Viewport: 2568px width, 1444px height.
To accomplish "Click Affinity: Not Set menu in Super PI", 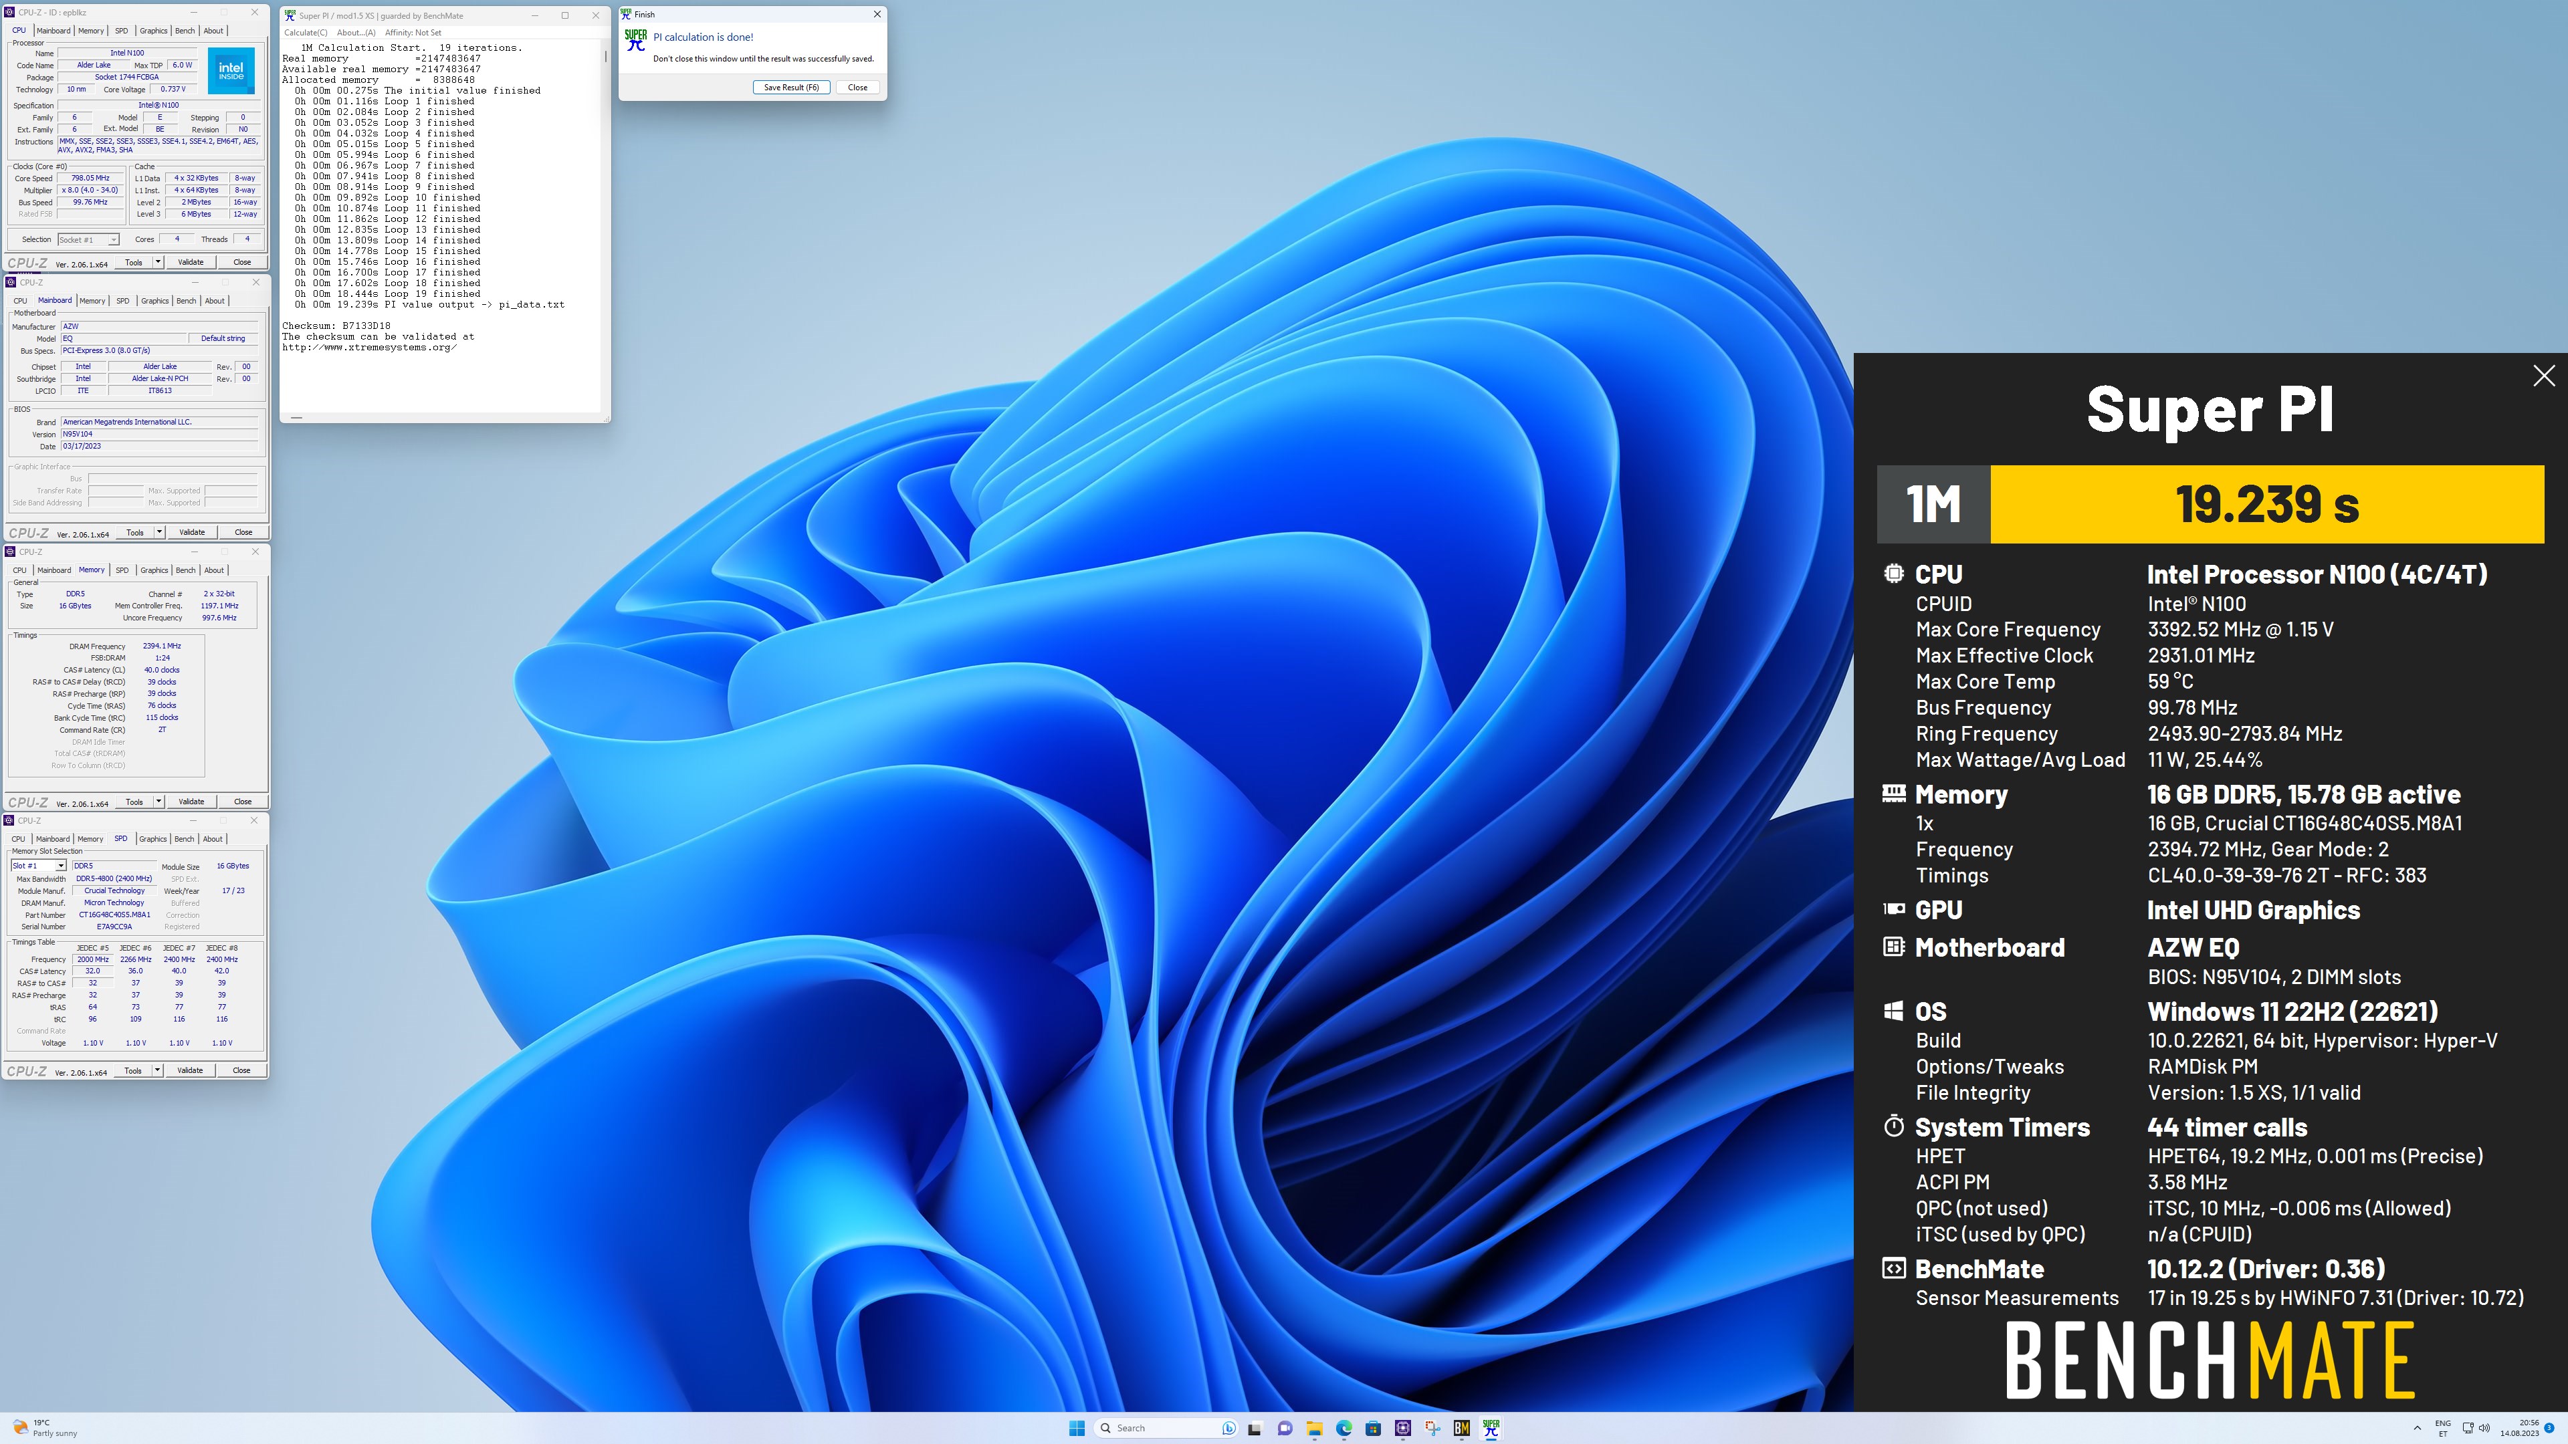I will (x=413, y=32).
